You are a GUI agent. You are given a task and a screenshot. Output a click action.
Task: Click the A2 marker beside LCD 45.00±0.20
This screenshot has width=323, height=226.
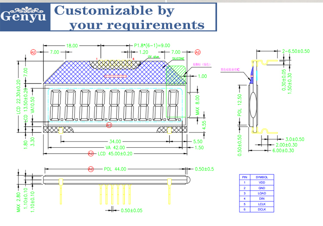[x=90, y=154]
